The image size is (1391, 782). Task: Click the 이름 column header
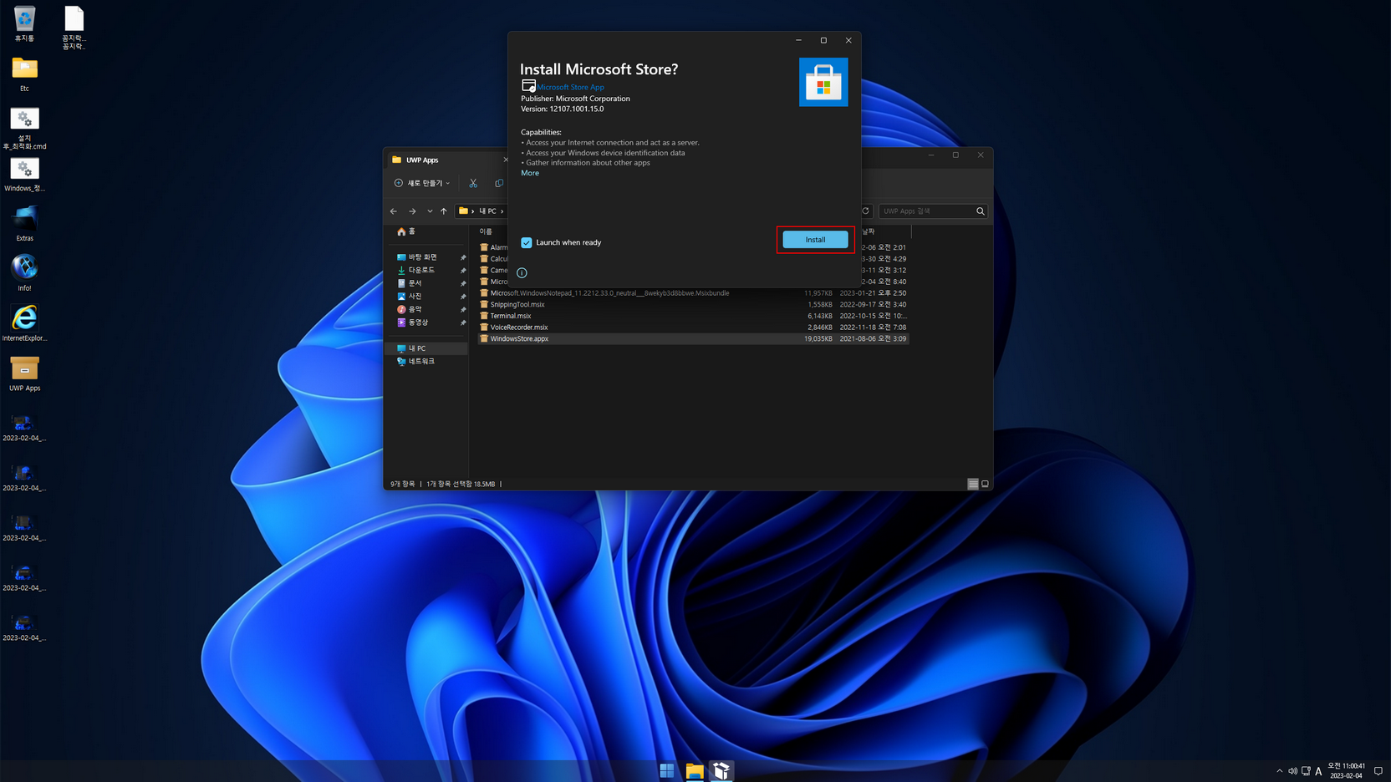pos(486,231)
